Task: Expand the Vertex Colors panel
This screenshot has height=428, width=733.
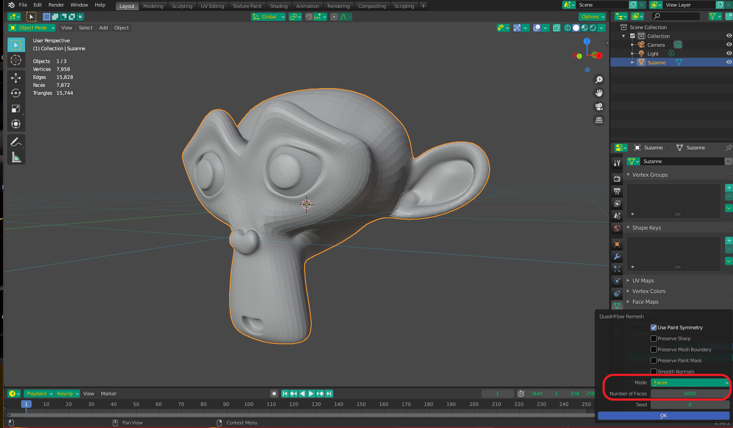Action: pos(649,291)
